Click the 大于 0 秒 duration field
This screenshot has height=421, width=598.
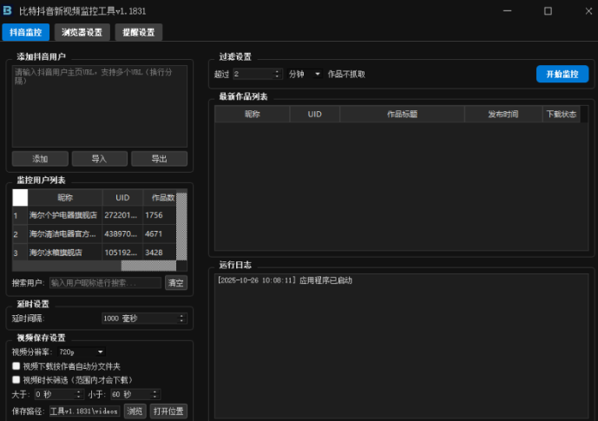click(x=59, y=394)
